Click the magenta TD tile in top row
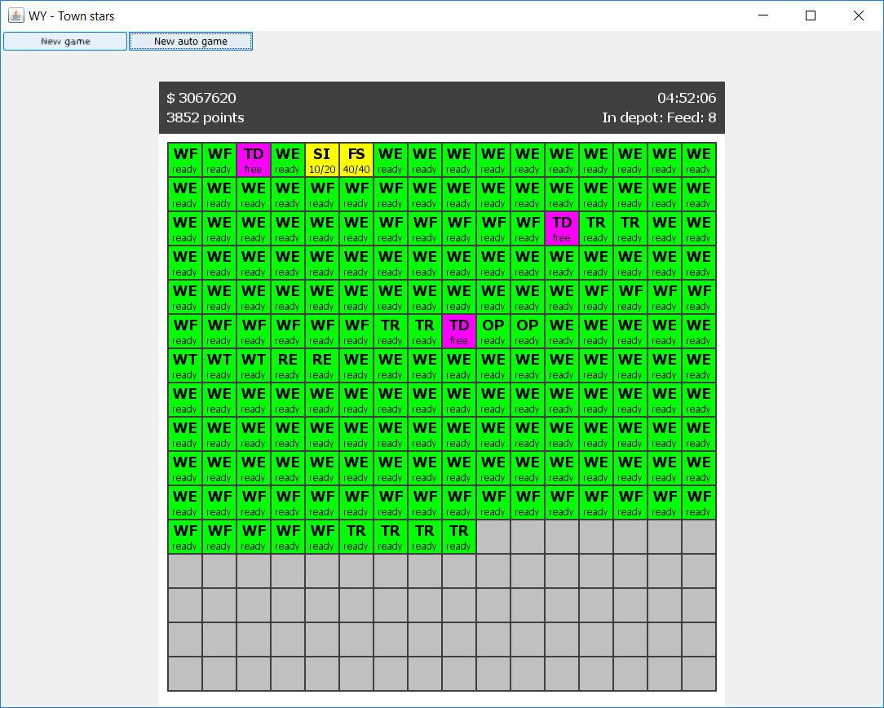Viewport: 884px width, 708px height. (x=254, y=160)
